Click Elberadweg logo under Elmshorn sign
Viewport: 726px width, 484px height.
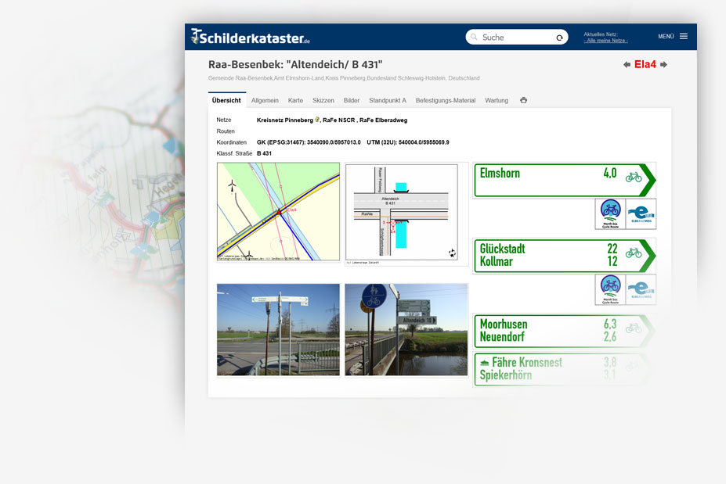pyautogui.click(x=641, y=213)
